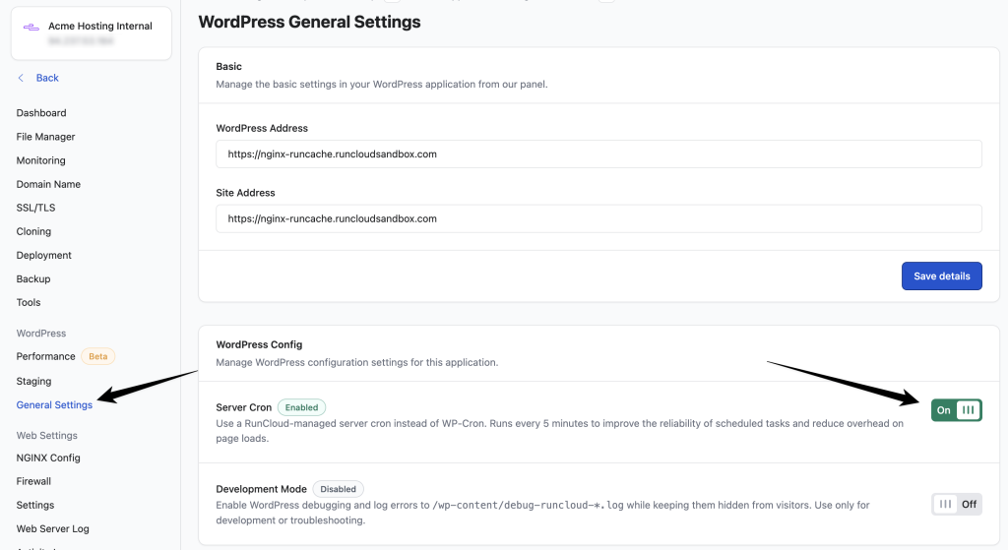Image resolution: width=1008 pixels, height=550 pixels.
Task: Select Backup in the sidebar
Action: (33, 278)
